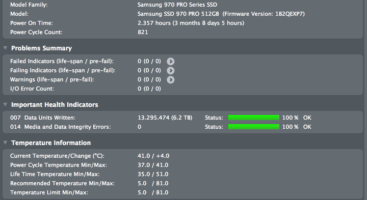Click Power Cycle Temperature Min/Max row
The image size is (367, 200).
point(182,165)
